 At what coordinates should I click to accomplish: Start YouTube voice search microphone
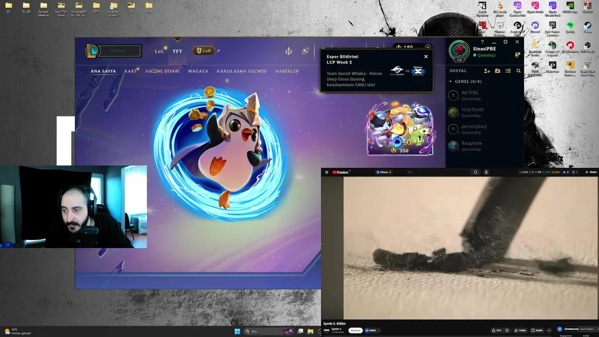486,172
